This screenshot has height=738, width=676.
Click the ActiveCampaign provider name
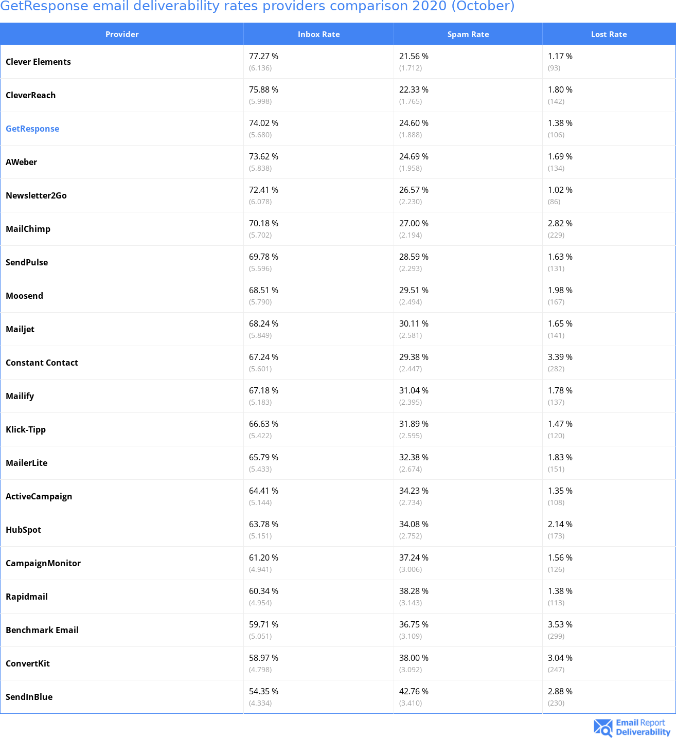[x=39, y=496]
